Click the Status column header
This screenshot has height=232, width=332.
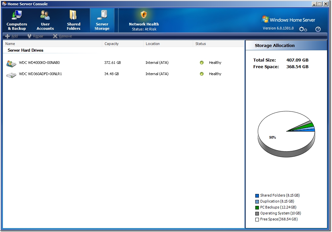tap(200, 44)
